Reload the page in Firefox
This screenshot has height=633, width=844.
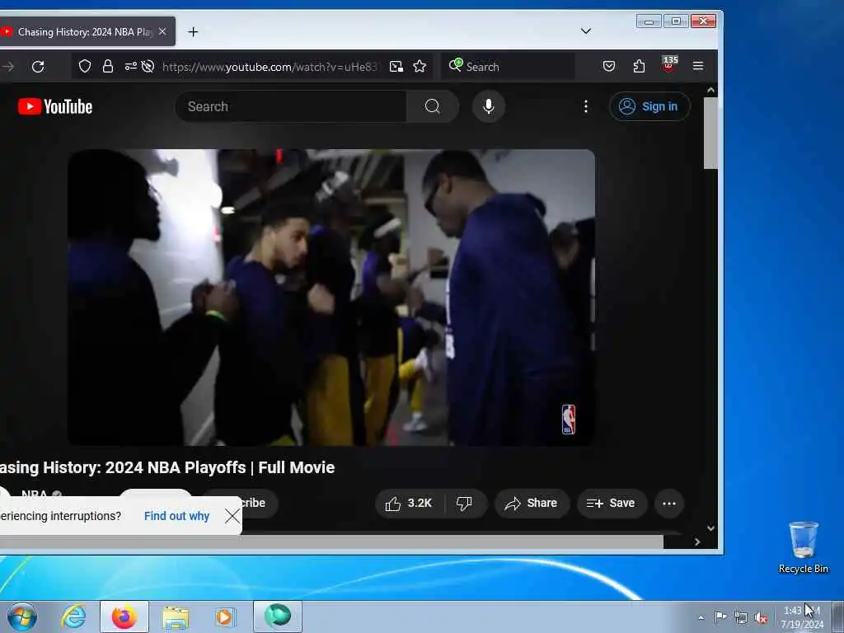(x=38, y=67)
